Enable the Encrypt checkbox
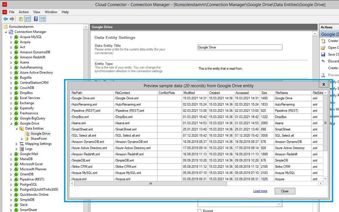339x212 pixels. 200,210
